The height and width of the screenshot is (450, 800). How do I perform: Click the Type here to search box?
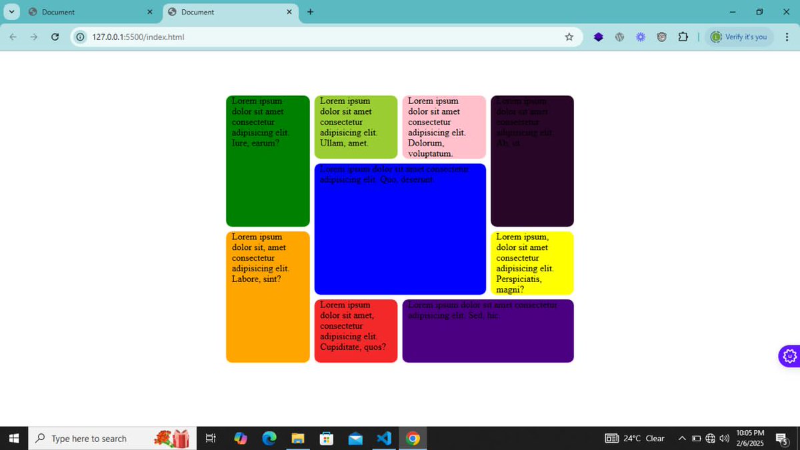tap(112, 438)
